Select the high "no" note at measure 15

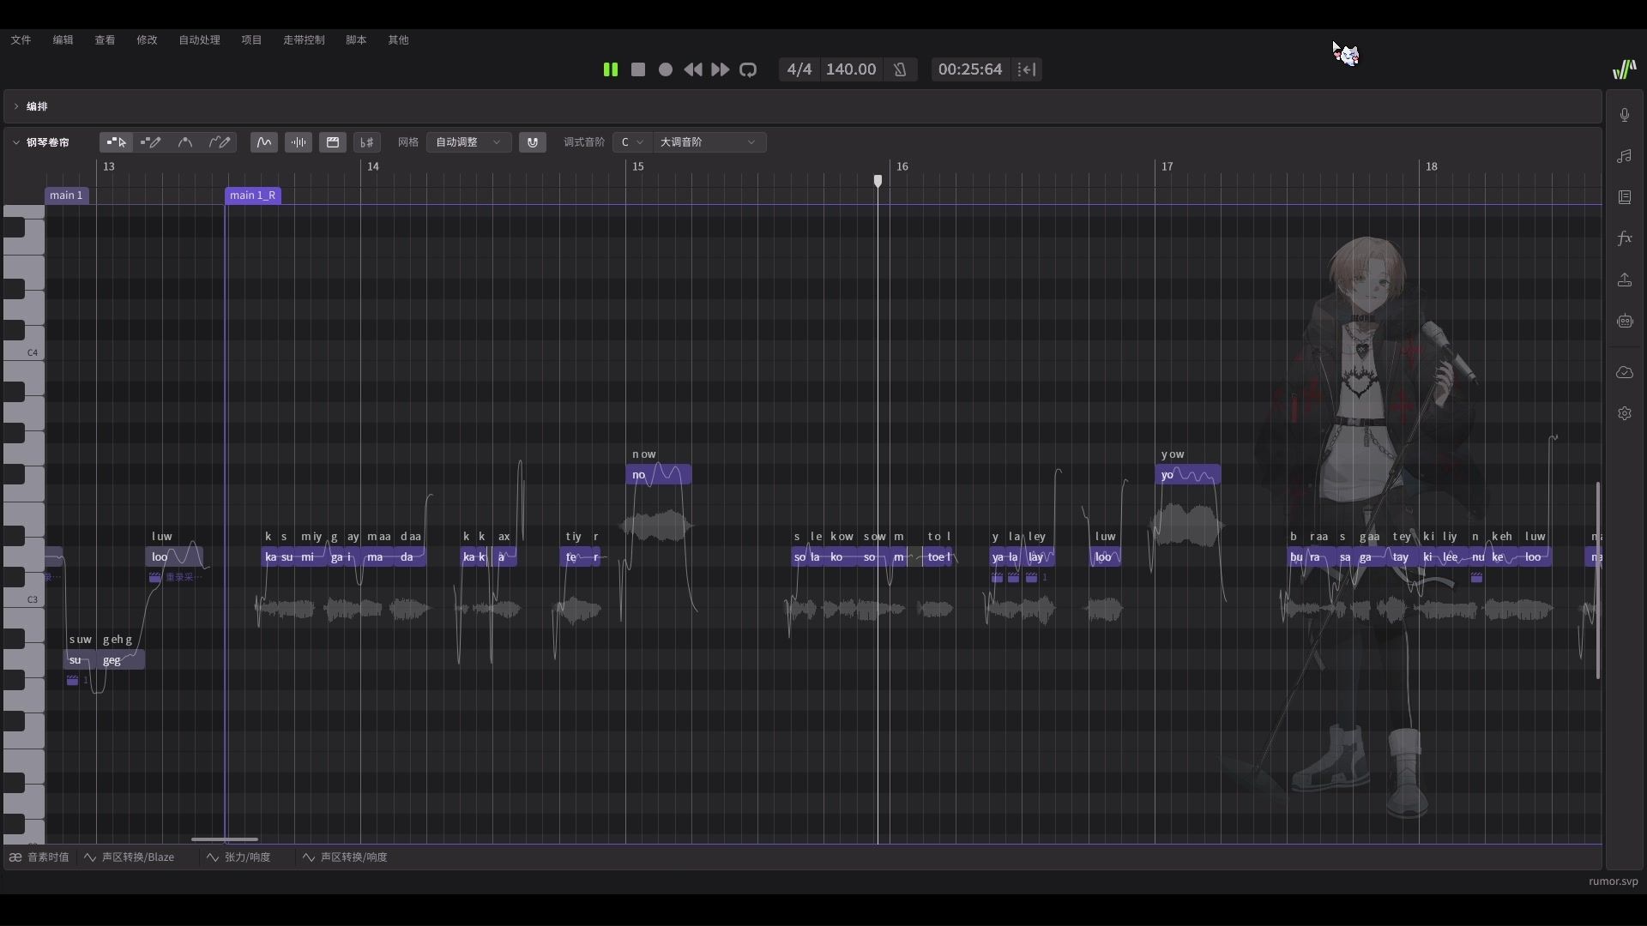tap(659, 475)
